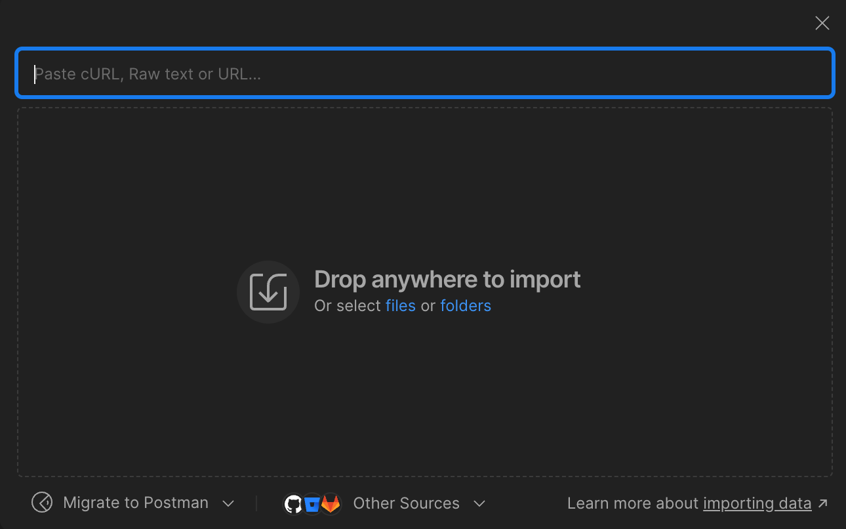846x529 pixels.
Task: Click the "Learn more about" text
Action: pyautogui.click(x=632, y=503)
